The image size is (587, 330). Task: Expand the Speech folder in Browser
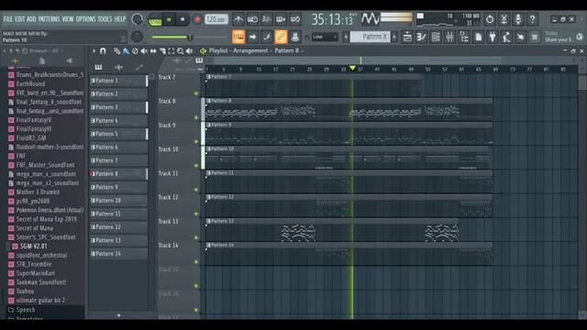26,310
